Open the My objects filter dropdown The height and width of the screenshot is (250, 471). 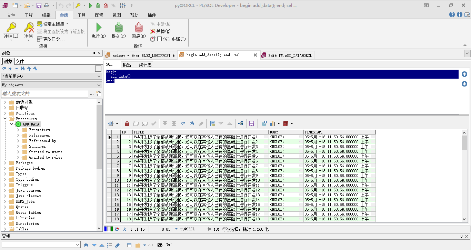coord(51,85)
